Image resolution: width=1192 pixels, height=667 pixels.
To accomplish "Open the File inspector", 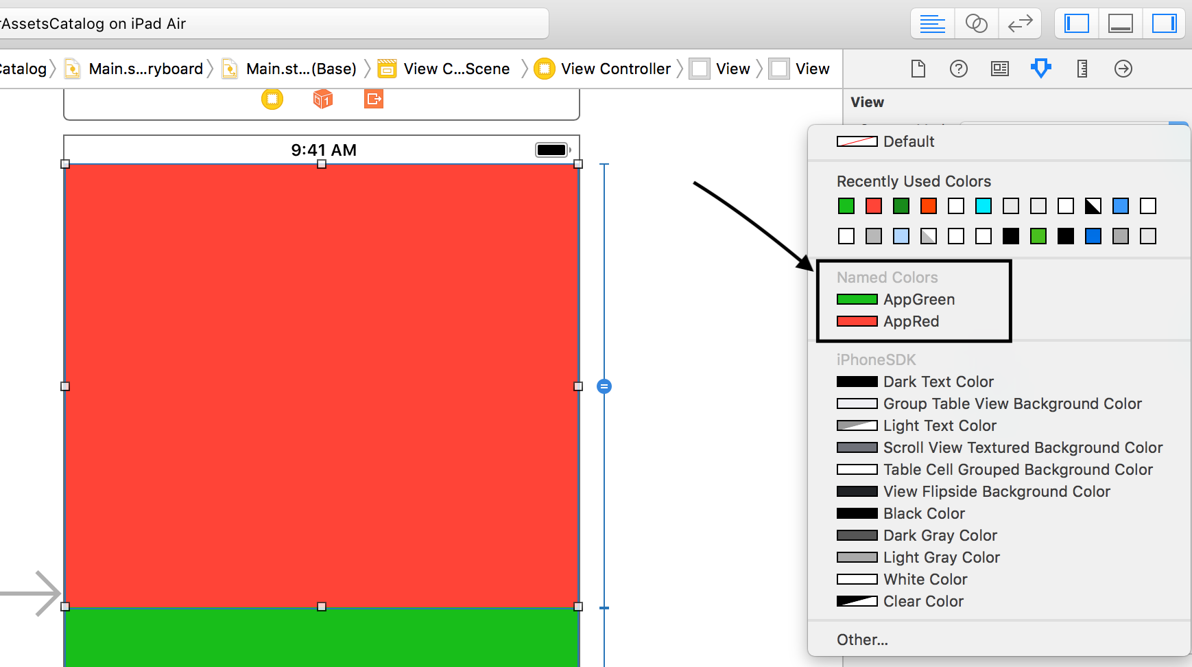I will (x=918, y=69).
